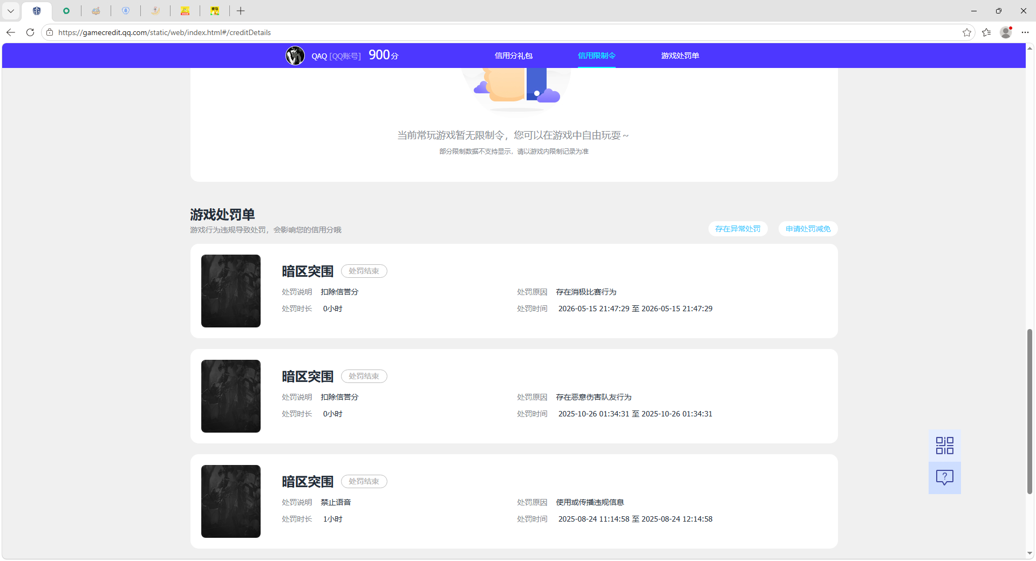Open the 游戏处罚单 navigation tab
This screenshot has width=1036, height=561.
coord(680,56)
